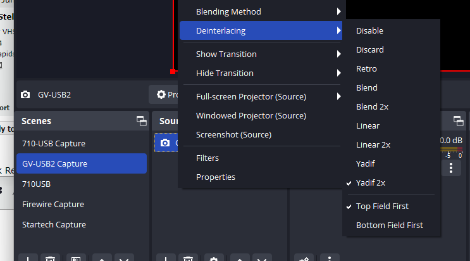Switch to the Firewire Capture scene
470x261 pixels.
click(x=53, y=204)
